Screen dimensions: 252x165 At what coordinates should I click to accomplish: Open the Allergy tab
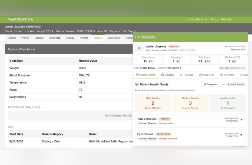pyautogui.click(x=70, y=38)
